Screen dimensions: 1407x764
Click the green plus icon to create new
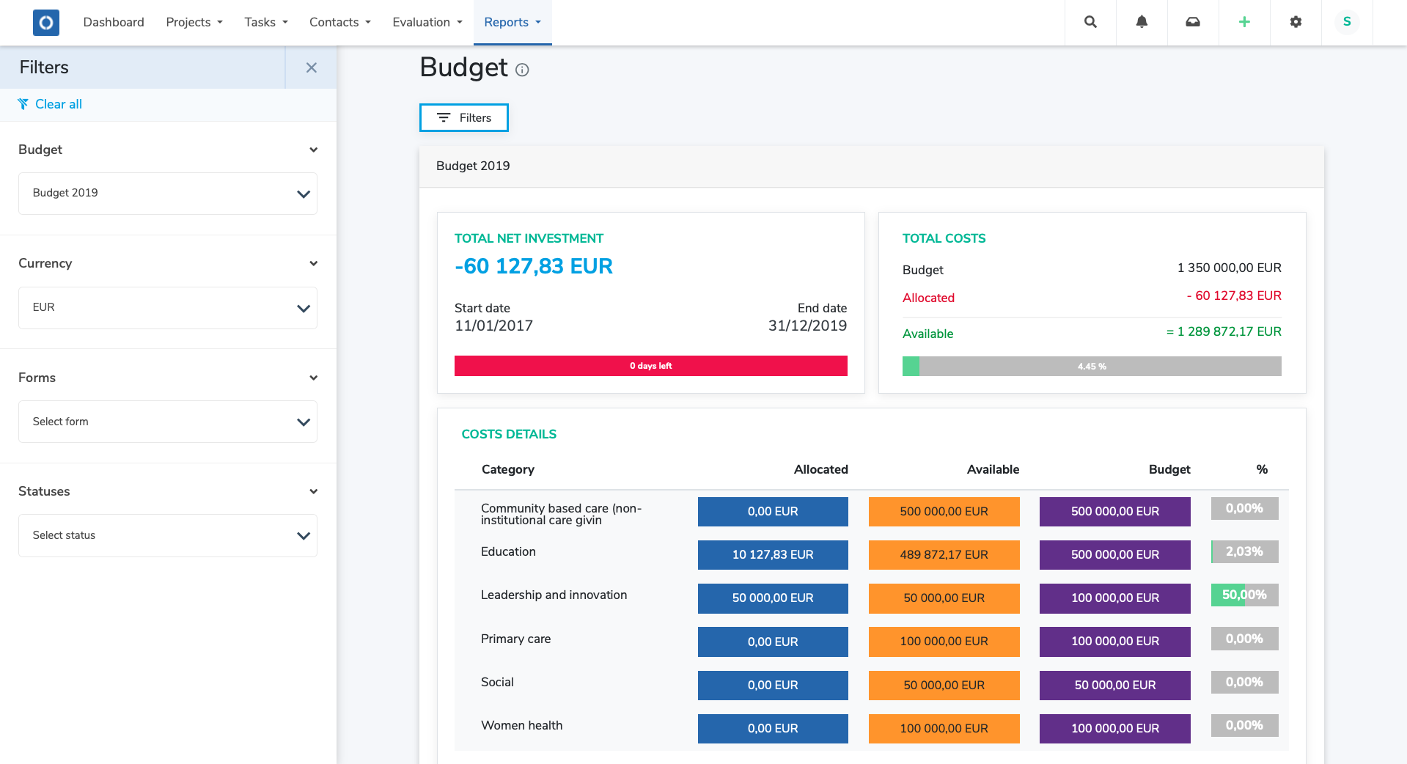coord(1244,22)
